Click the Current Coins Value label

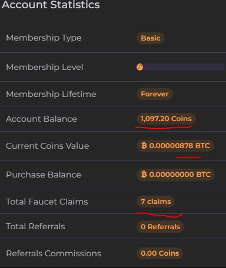click(x=48, y=146)
